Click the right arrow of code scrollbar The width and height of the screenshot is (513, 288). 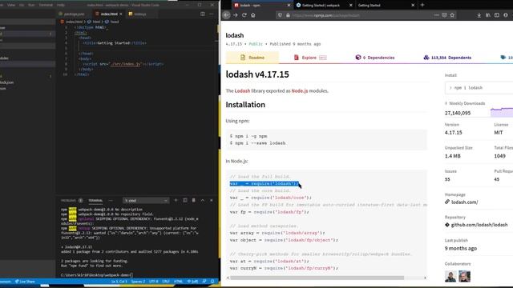425,278
